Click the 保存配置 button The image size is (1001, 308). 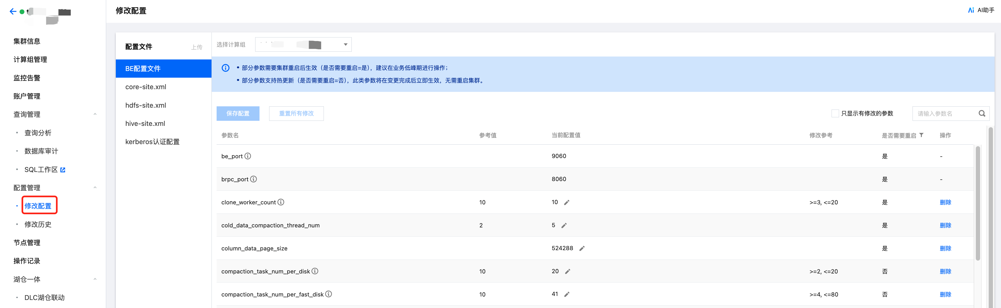coord(238,113)
